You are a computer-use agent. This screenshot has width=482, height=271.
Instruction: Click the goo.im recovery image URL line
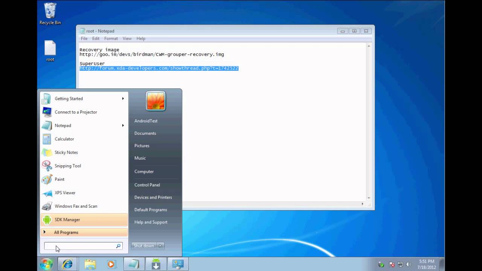(152, 54)
